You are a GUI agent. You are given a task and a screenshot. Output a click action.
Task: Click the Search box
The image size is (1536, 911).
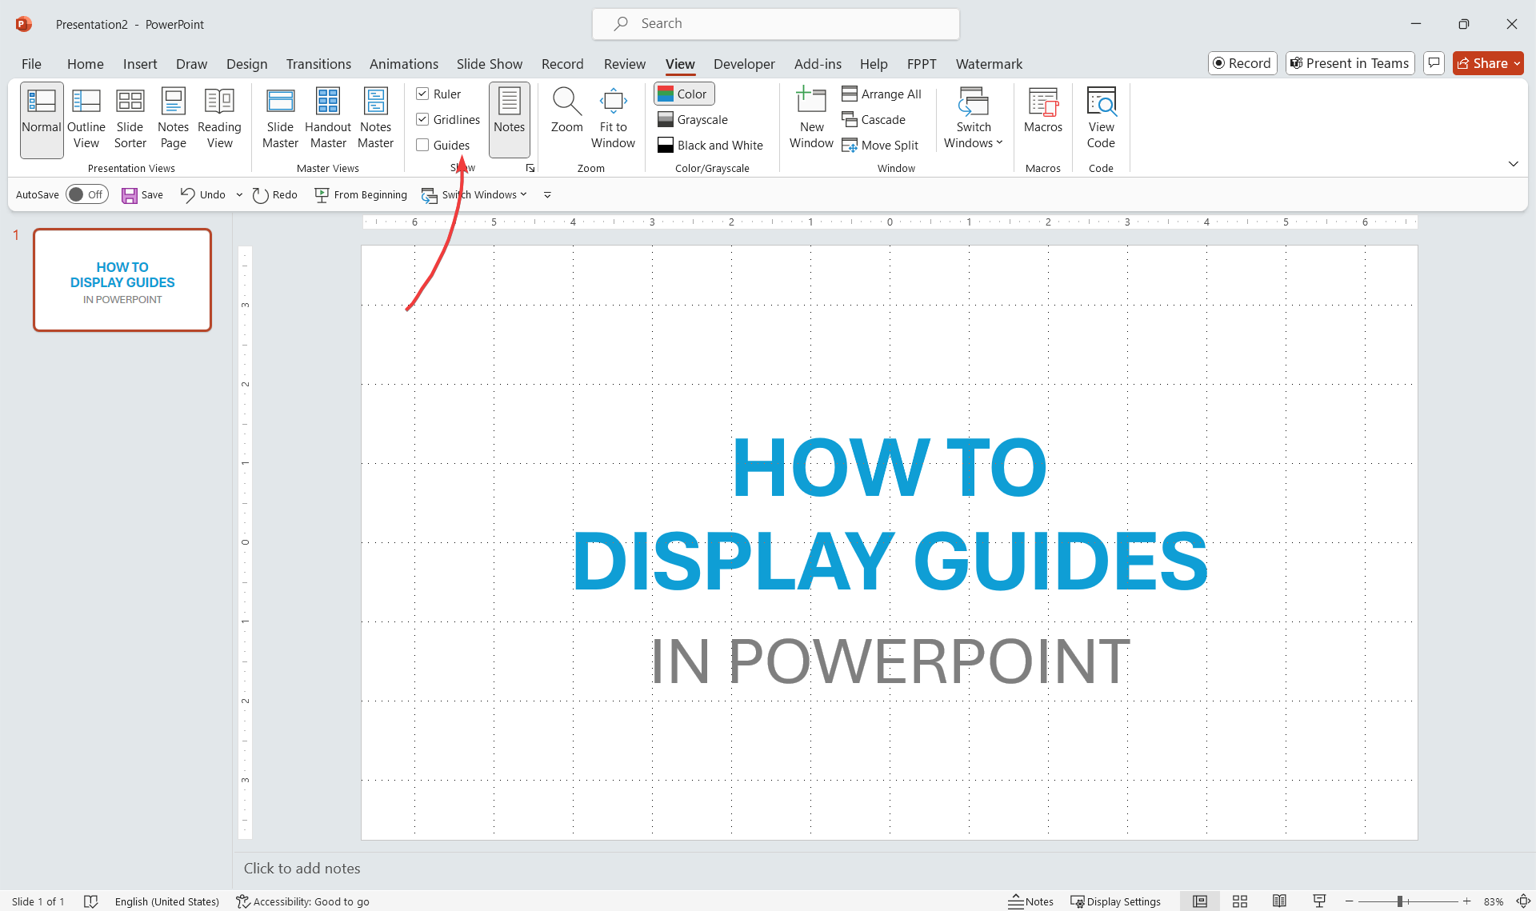(775, 24)
